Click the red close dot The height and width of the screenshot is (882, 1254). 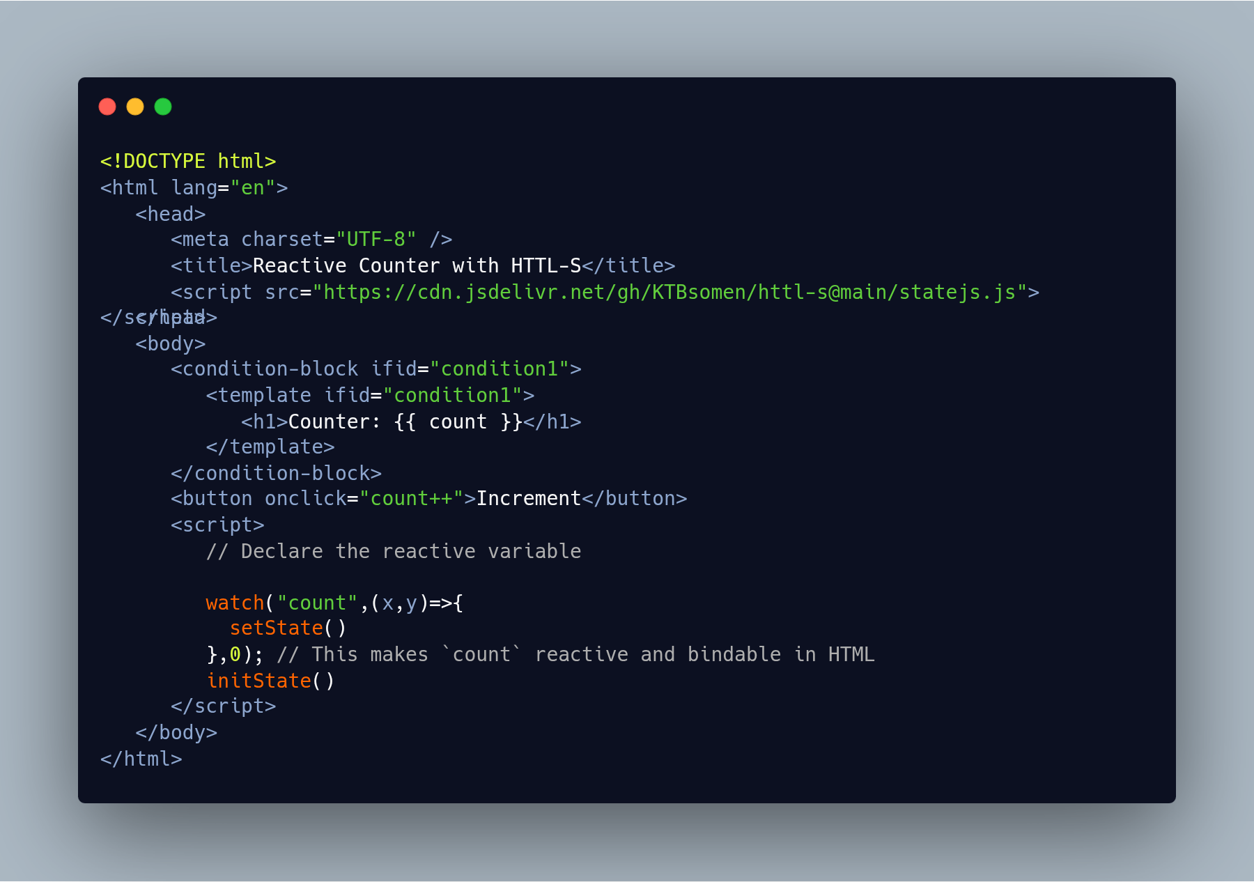(107, 107)
